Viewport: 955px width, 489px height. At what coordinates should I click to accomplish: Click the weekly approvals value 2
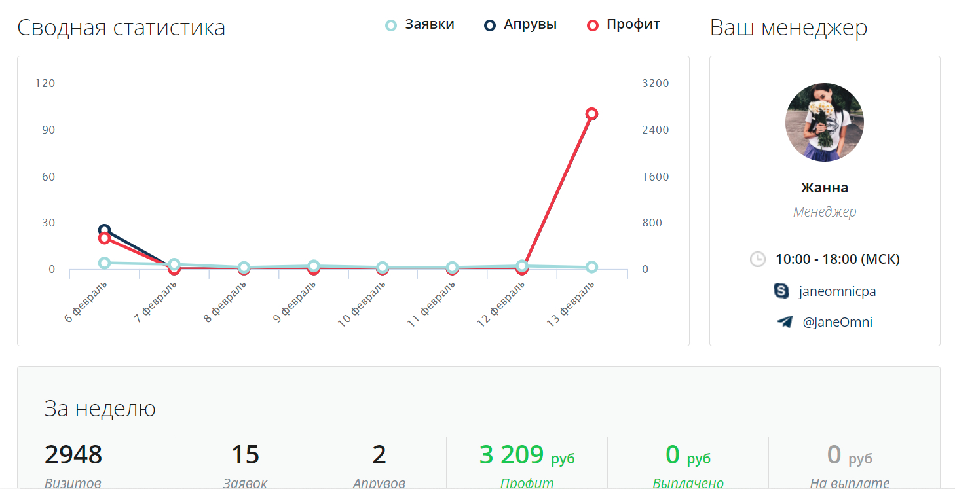(x=379, y=454)
